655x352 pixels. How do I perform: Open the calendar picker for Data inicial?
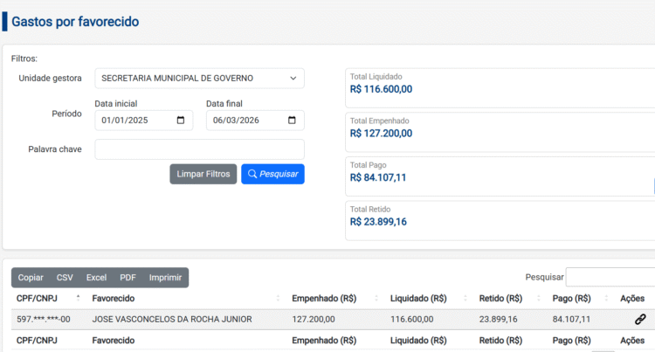tap(181, 121)
